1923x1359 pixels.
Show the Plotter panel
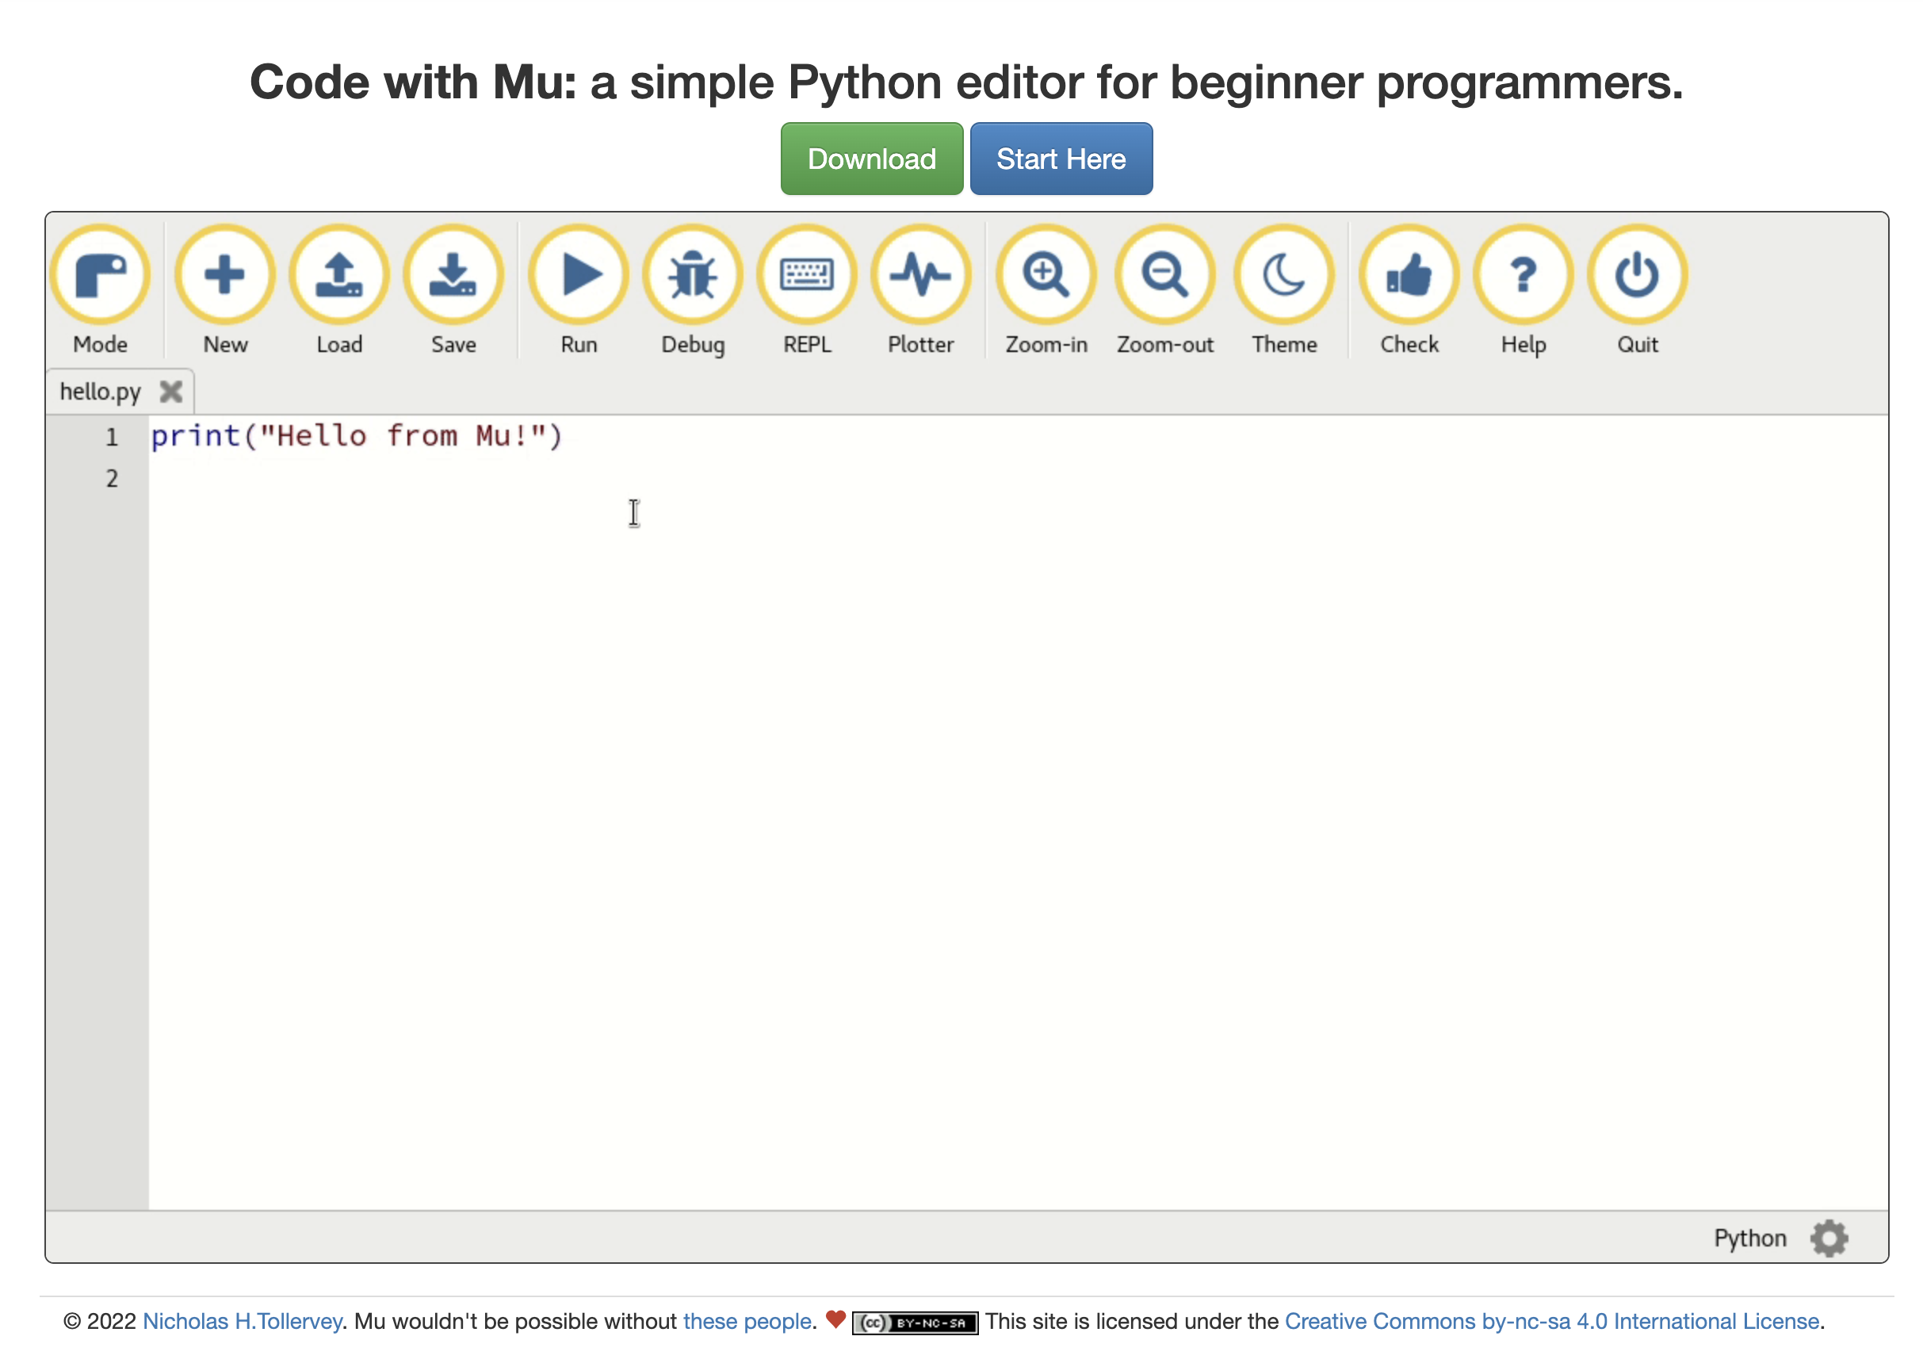920,274
